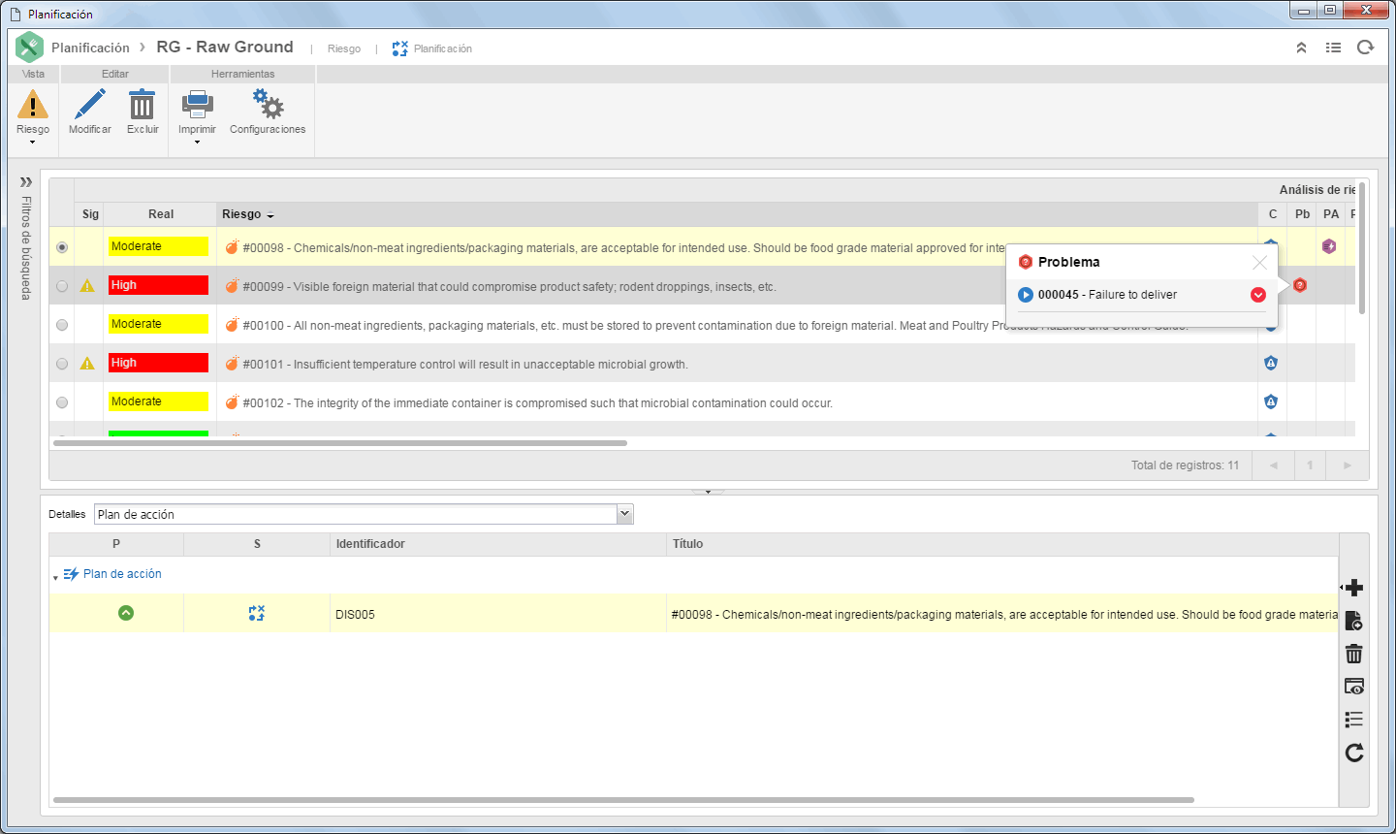
Task: Click the Excluir trash icon
Action: (143, 105)
